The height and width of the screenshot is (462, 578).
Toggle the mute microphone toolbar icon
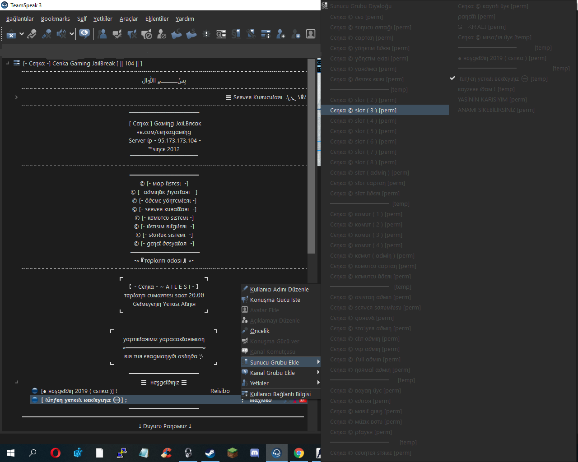point(47,34)
